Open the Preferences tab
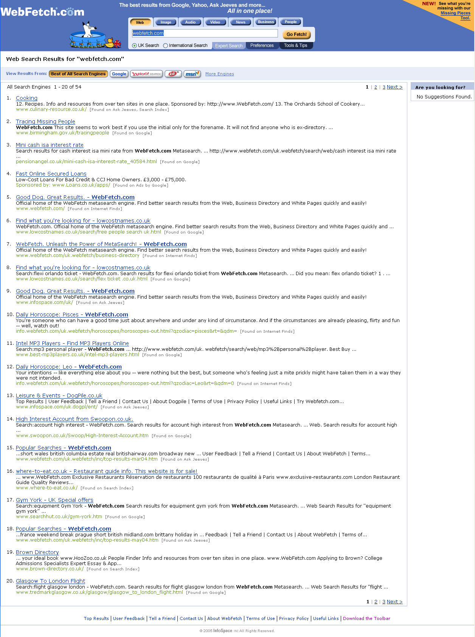The image size is (475, 637). 262,45
